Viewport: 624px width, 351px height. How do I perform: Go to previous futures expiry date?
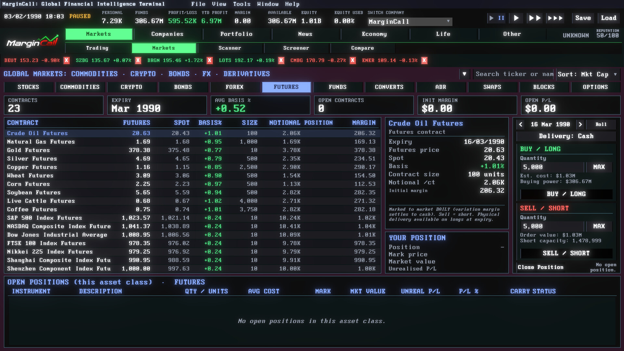click(521, 124)
